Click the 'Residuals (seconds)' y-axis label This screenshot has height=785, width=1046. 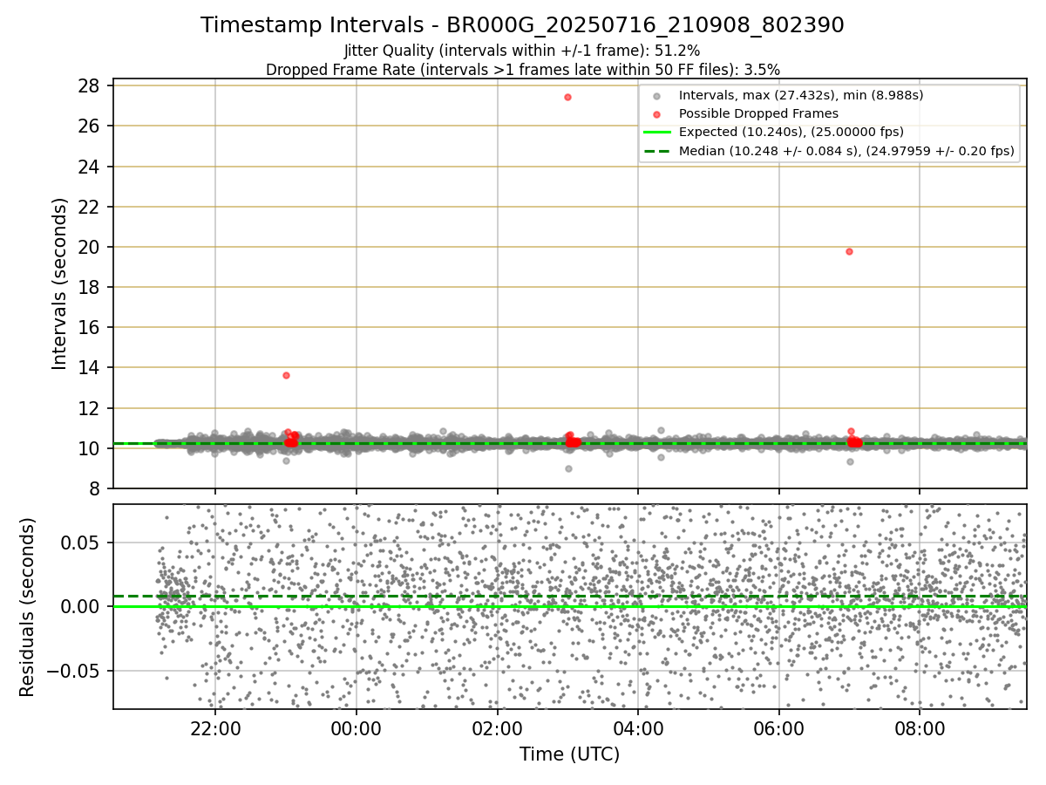coord(28,607)
